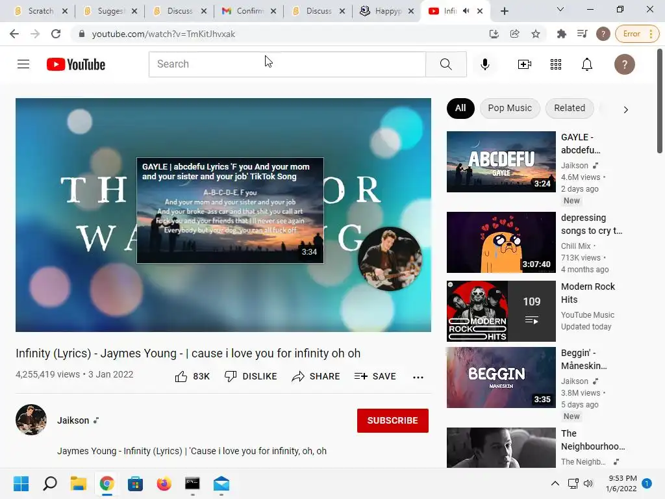The width and height of the screenshot is (665, 499).
Task: Bookmark this page with star
Action: (536, 34)
